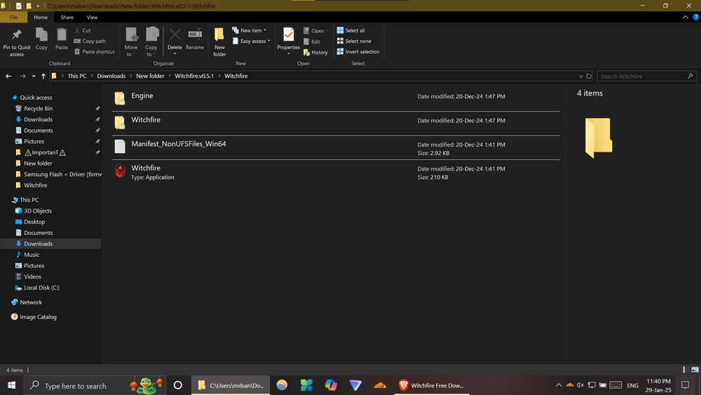The height and width of the screenshot is (395, 701).
Task: Click the taskbar search box
Action: pyautogui.click(x=95, y=385)
